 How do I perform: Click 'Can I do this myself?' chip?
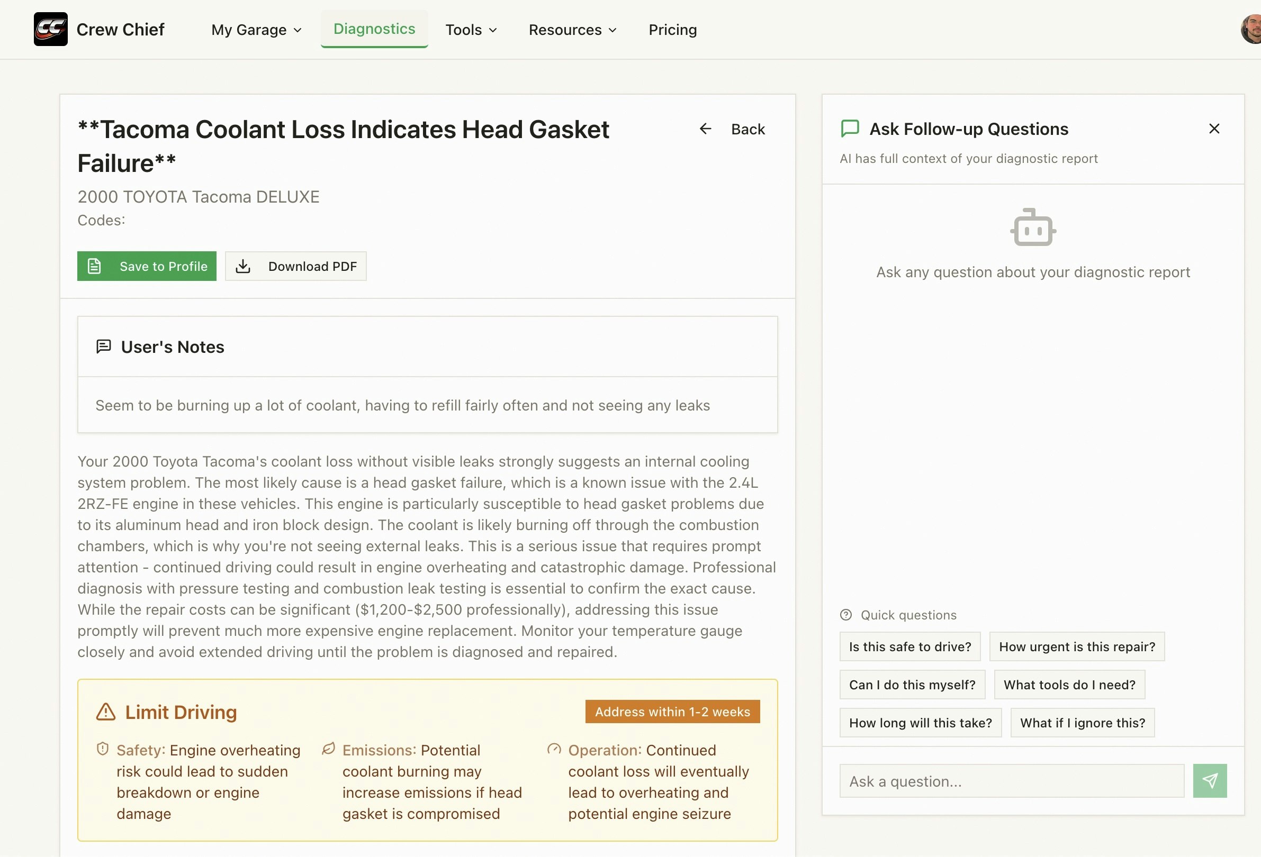[912, 685]
